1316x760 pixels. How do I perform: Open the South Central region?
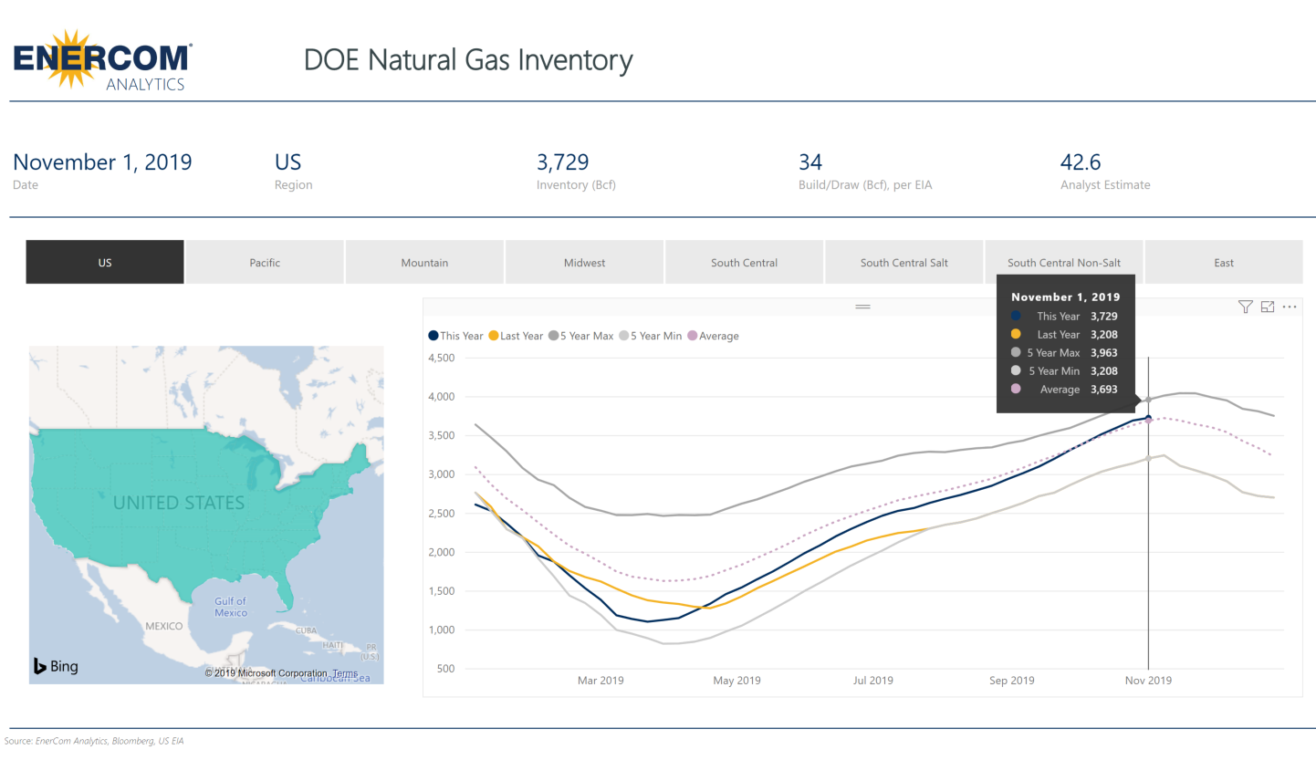[744, 263]
